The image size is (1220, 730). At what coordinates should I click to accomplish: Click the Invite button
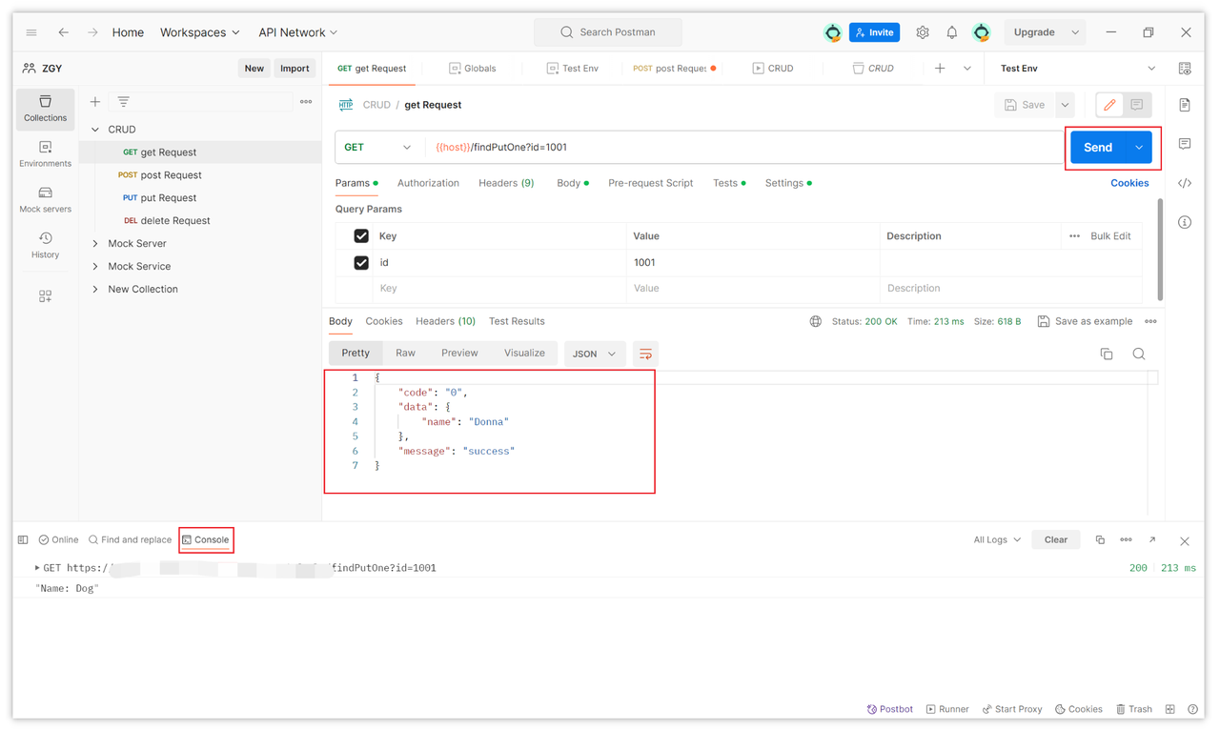874,32
